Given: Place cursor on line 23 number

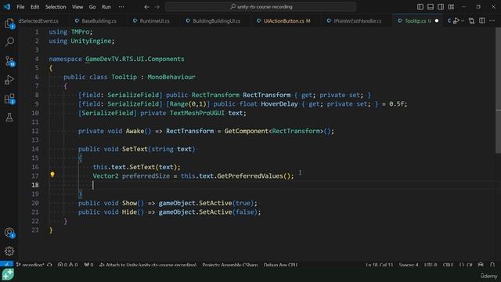Looking at the screenshot, I should click(x=35, y=230).
